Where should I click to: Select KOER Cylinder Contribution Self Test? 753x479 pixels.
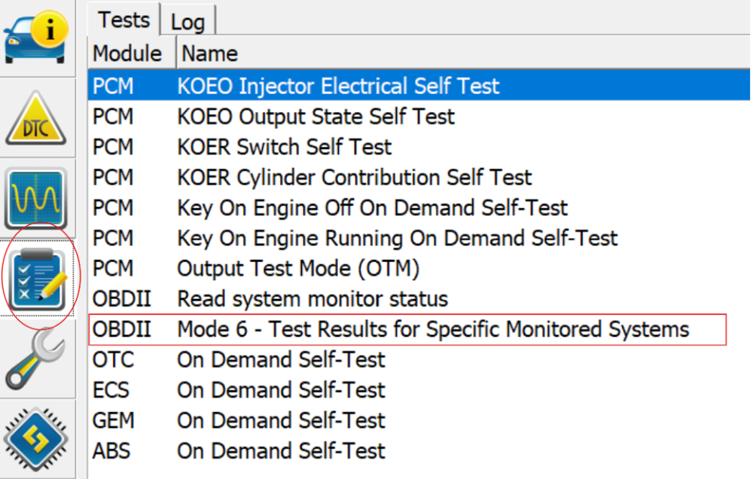[419, 177]
